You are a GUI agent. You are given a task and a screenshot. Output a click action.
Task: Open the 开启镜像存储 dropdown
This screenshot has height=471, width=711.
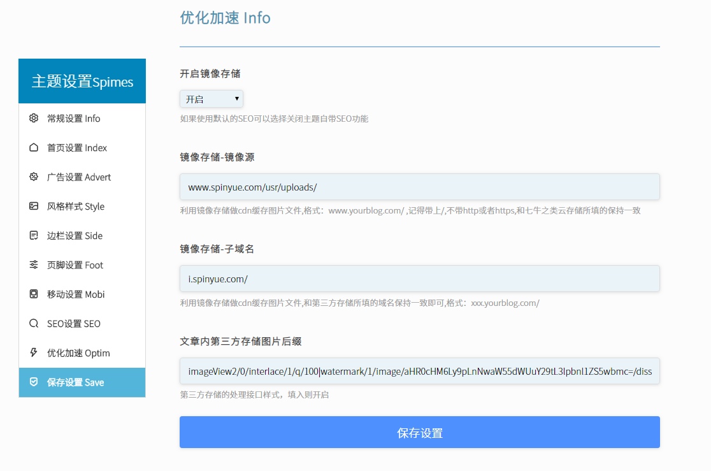211,99
